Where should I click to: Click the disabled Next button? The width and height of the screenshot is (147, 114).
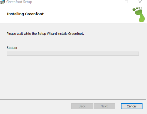click(104, 106)
